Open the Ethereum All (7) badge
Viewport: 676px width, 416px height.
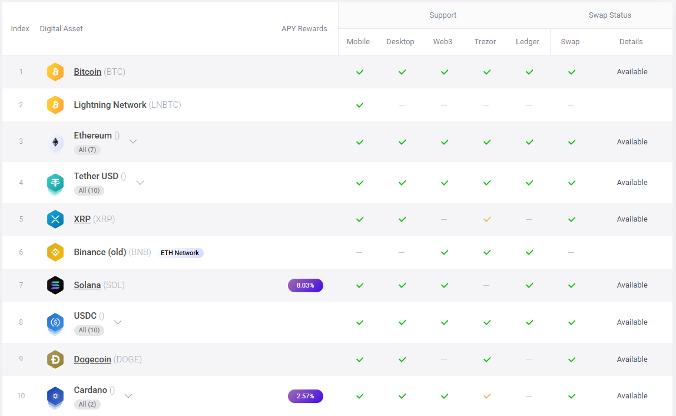tap(87, 150)
